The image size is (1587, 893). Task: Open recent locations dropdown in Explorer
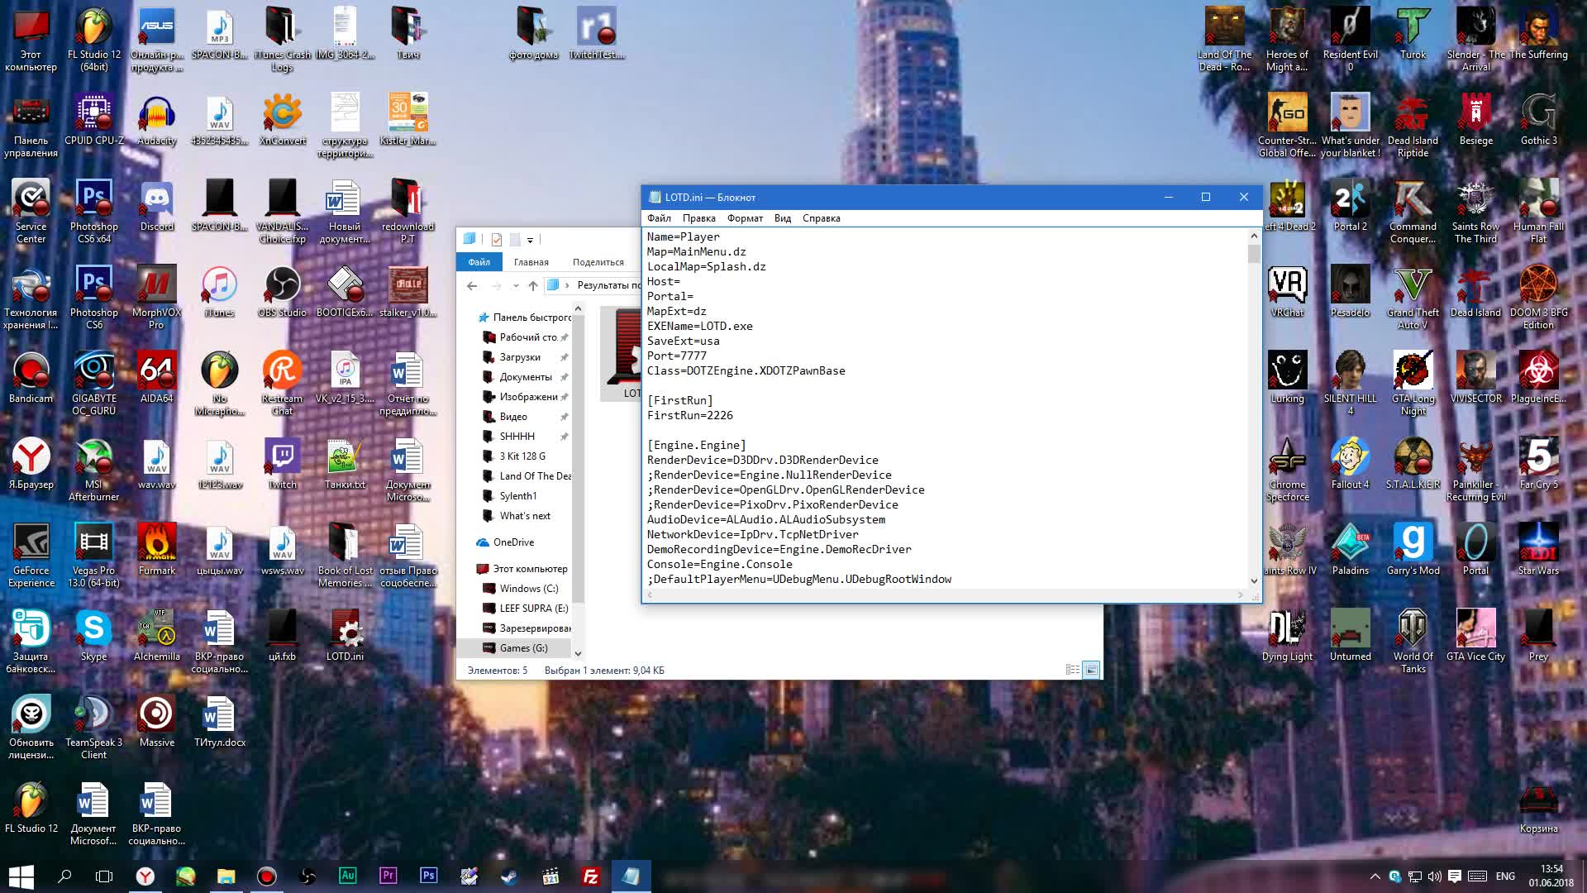pos(516,285)
